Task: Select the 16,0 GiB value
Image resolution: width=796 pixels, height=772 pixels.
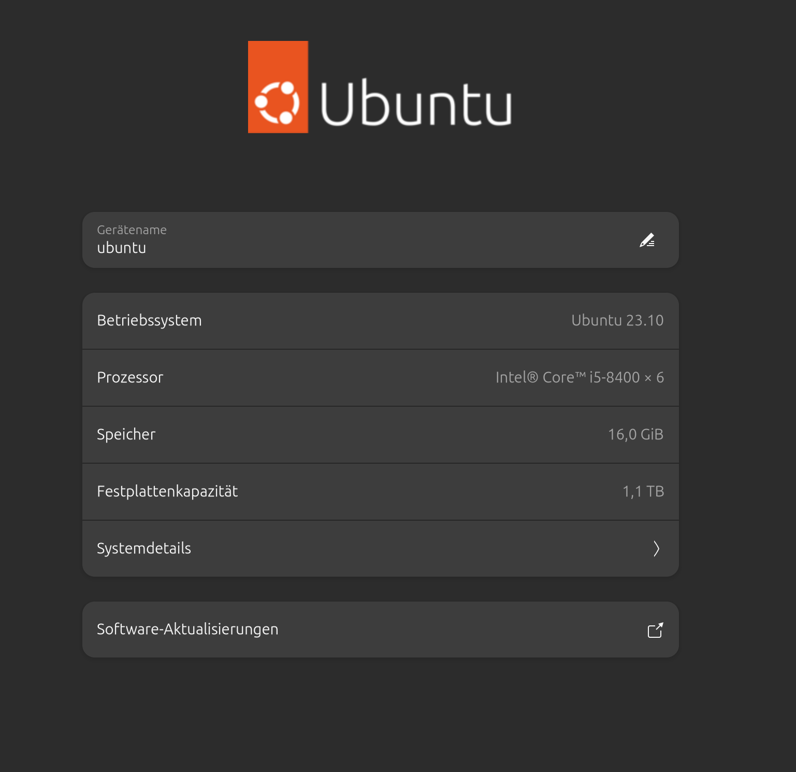Action: (x=635, y=435)
